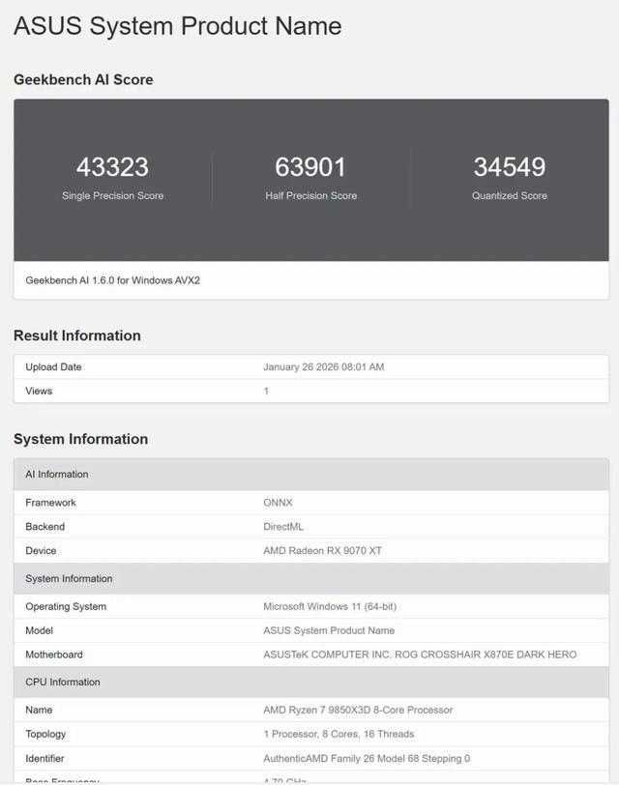The width and height of the screenshot is (619, 785).
Task: Select 'Microsoft Windows 11 (64-bit)' value
Action: click(x=330, y=607)
